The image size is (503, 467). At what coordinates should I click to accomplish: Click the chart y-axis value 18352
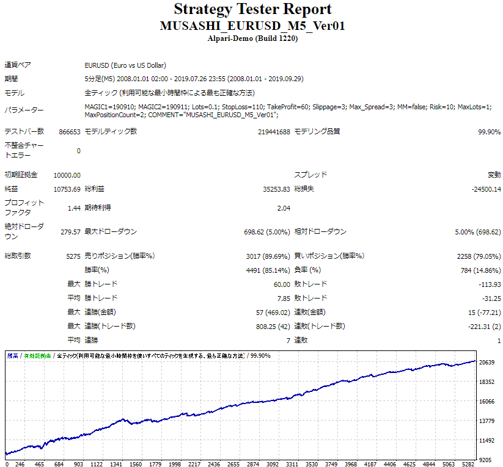coord(486,382)
